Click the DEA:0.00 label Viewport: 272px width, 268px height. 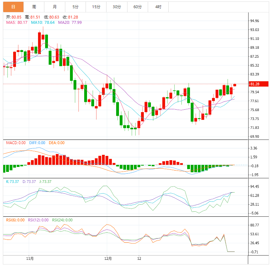click(x=56, y=143)
